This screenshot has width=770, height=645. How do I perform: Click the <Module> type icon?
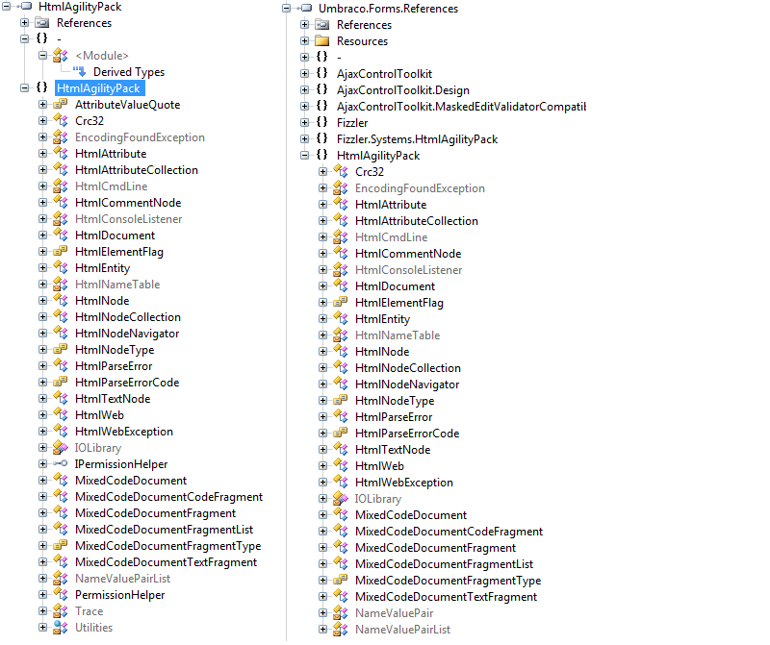click(x=60, y=56)
